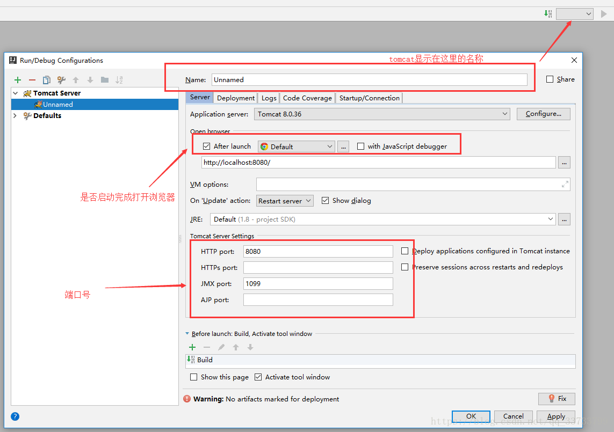The width and height of the screenshot is (614, 432).
Task: Check Deploy applications configured in Tomcat instance
Action: pyautogui.click(x=405, y=251)
